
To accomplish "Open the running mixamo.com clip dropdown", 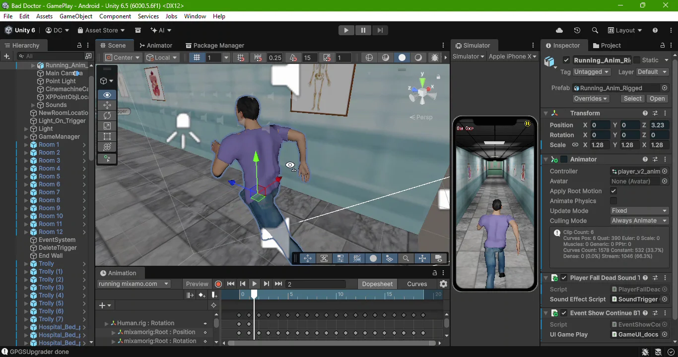I will (134, 284).
